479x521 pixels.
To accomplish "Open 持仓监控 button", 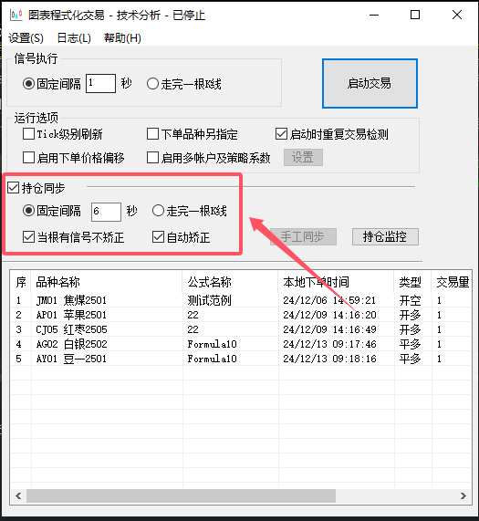I will tap(385, 236).
